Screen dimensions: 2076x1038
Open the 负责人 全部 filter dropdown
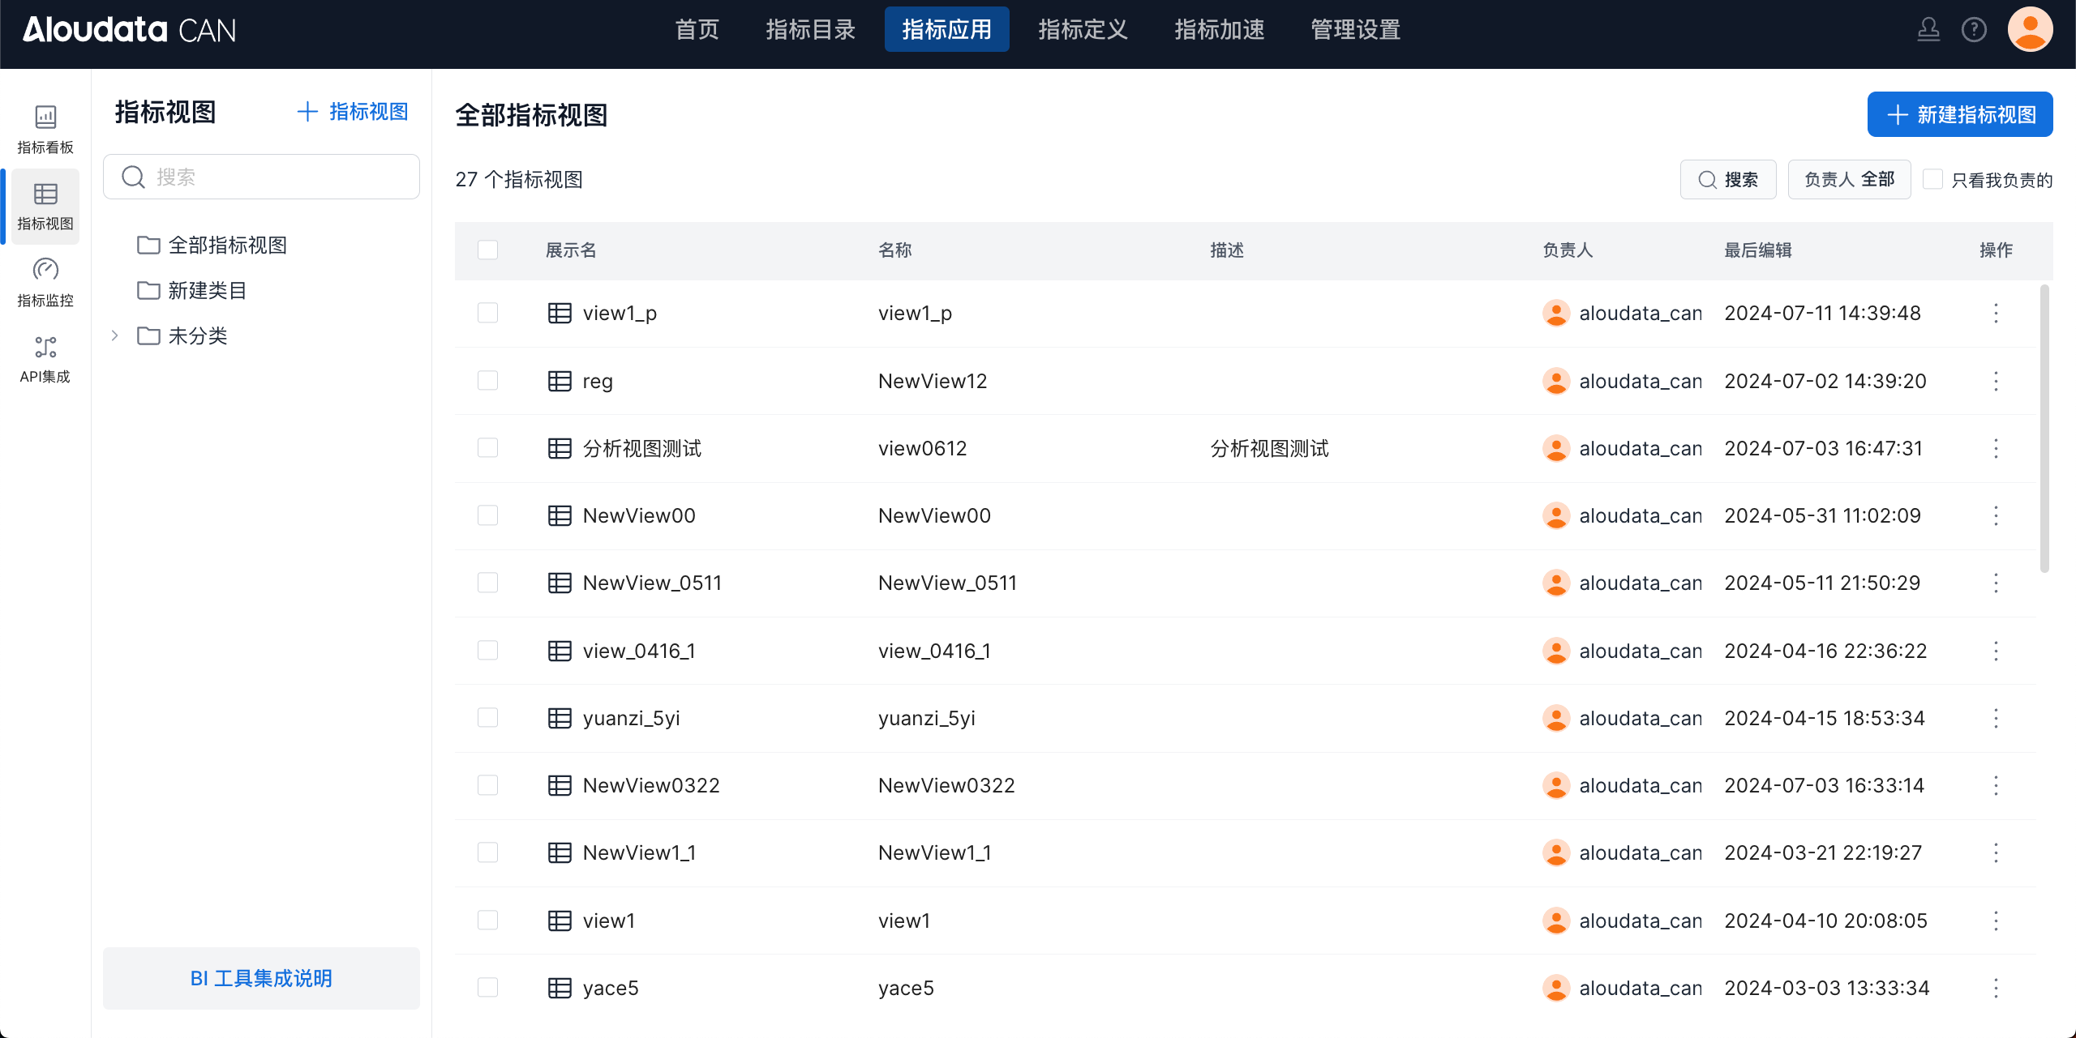coord(1849,179)
